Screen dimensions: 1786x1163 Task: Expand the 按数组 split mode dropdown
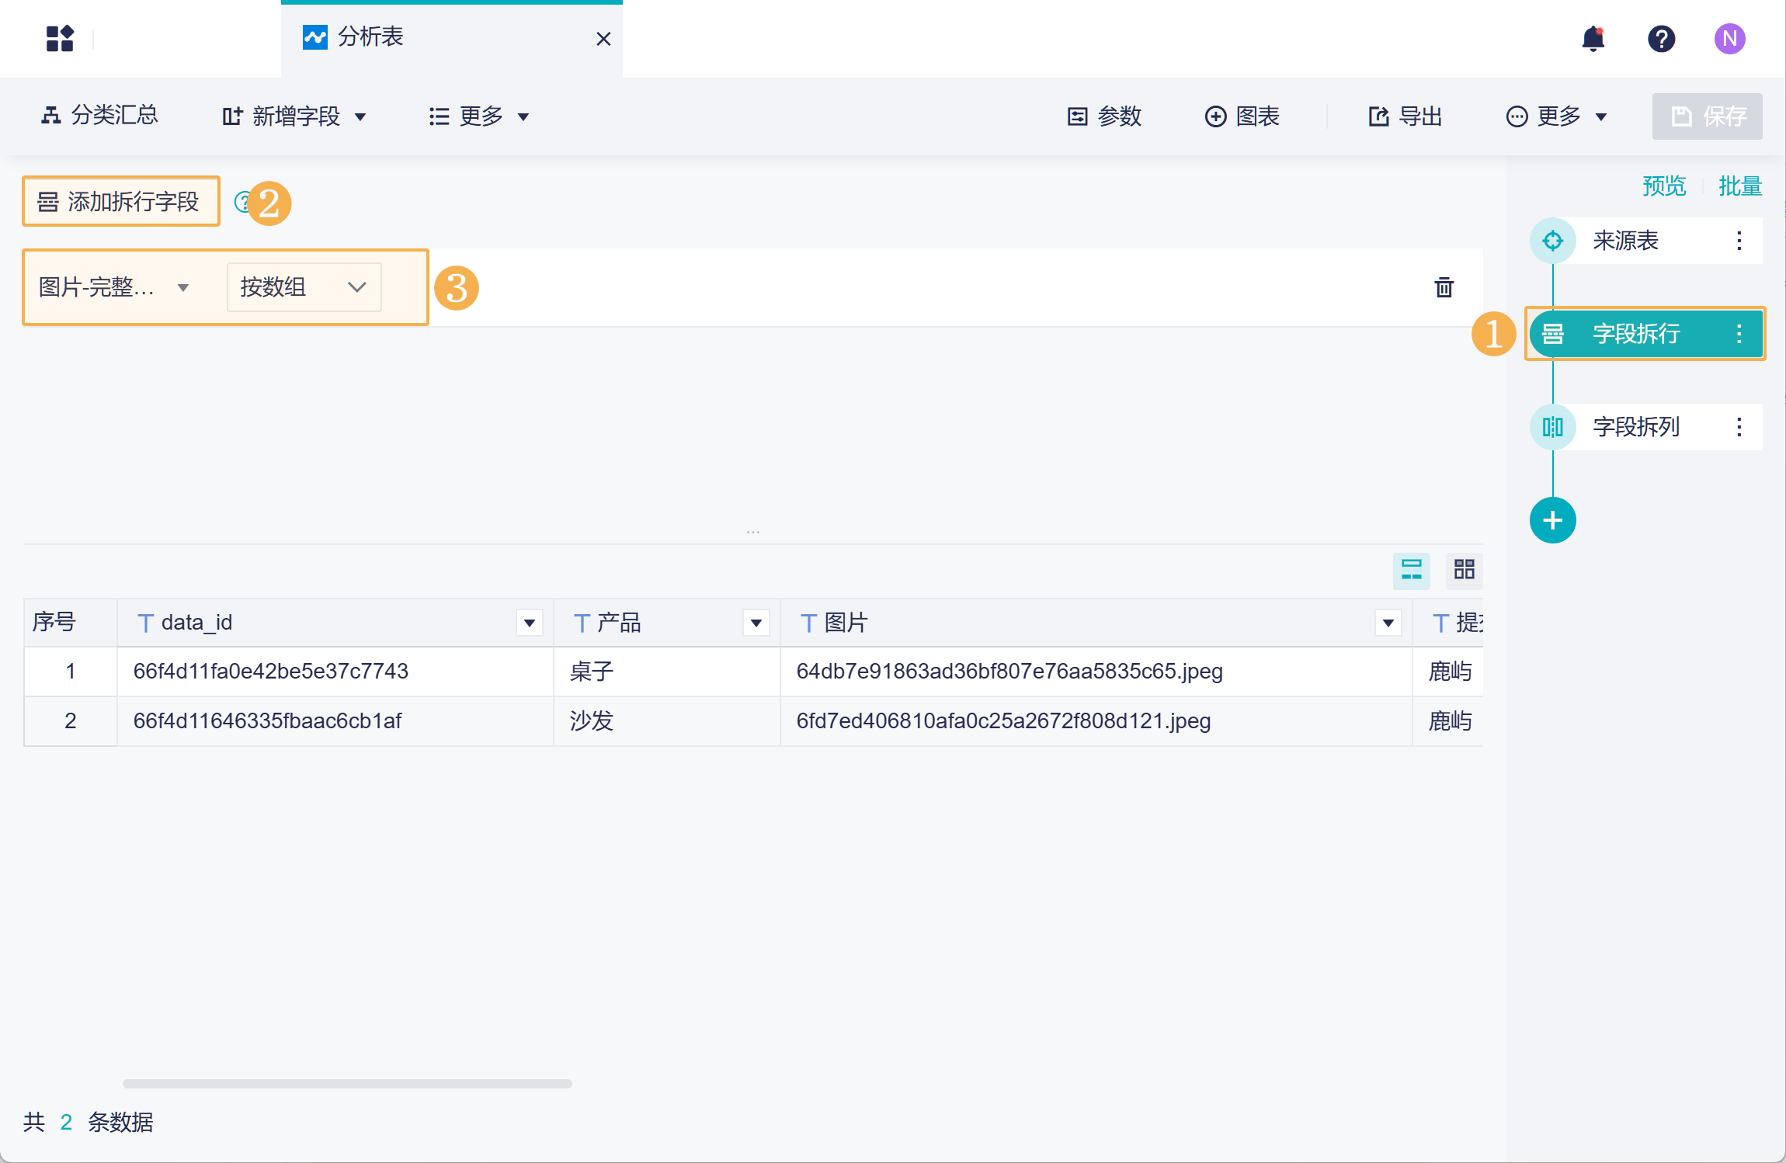304,287
